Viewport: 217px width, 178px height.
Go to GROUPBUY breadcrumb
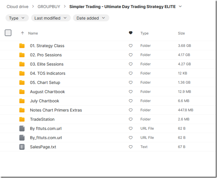pyautogui.click(x=49, y=7)
